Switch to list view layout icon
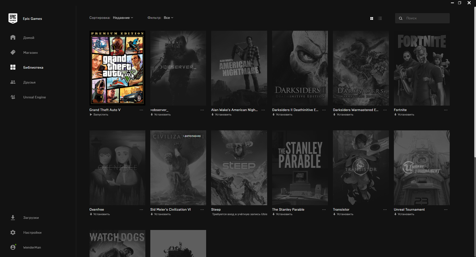The width and height of the screenshot is (476, 257). [x=380, y=18]
